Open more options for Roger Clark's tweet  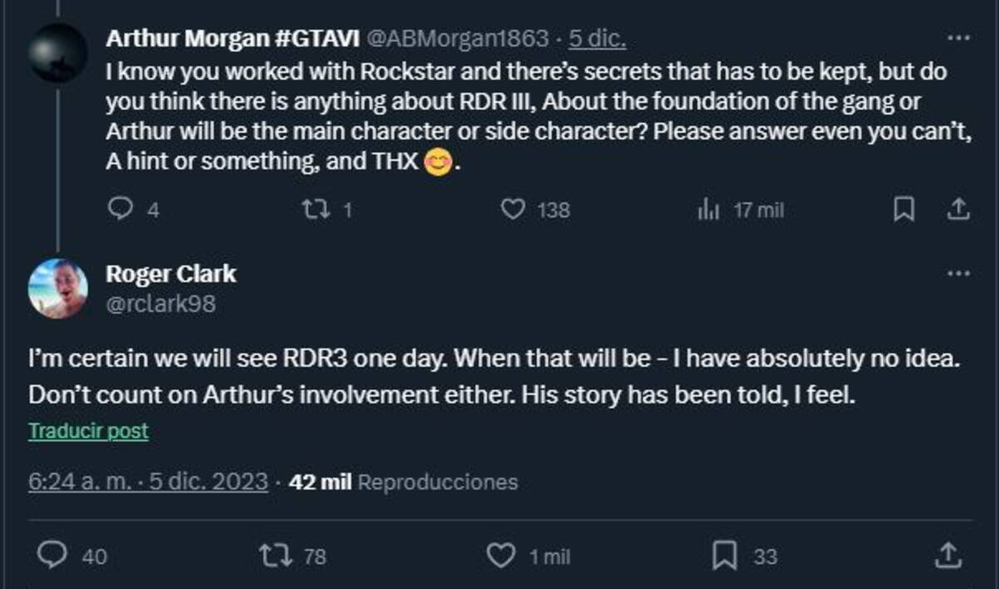(958, 274)
